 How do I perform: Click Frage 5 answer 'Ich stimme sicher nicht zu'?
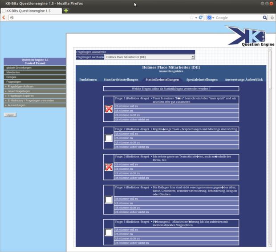pyautogui.click(x=176, y=243)
